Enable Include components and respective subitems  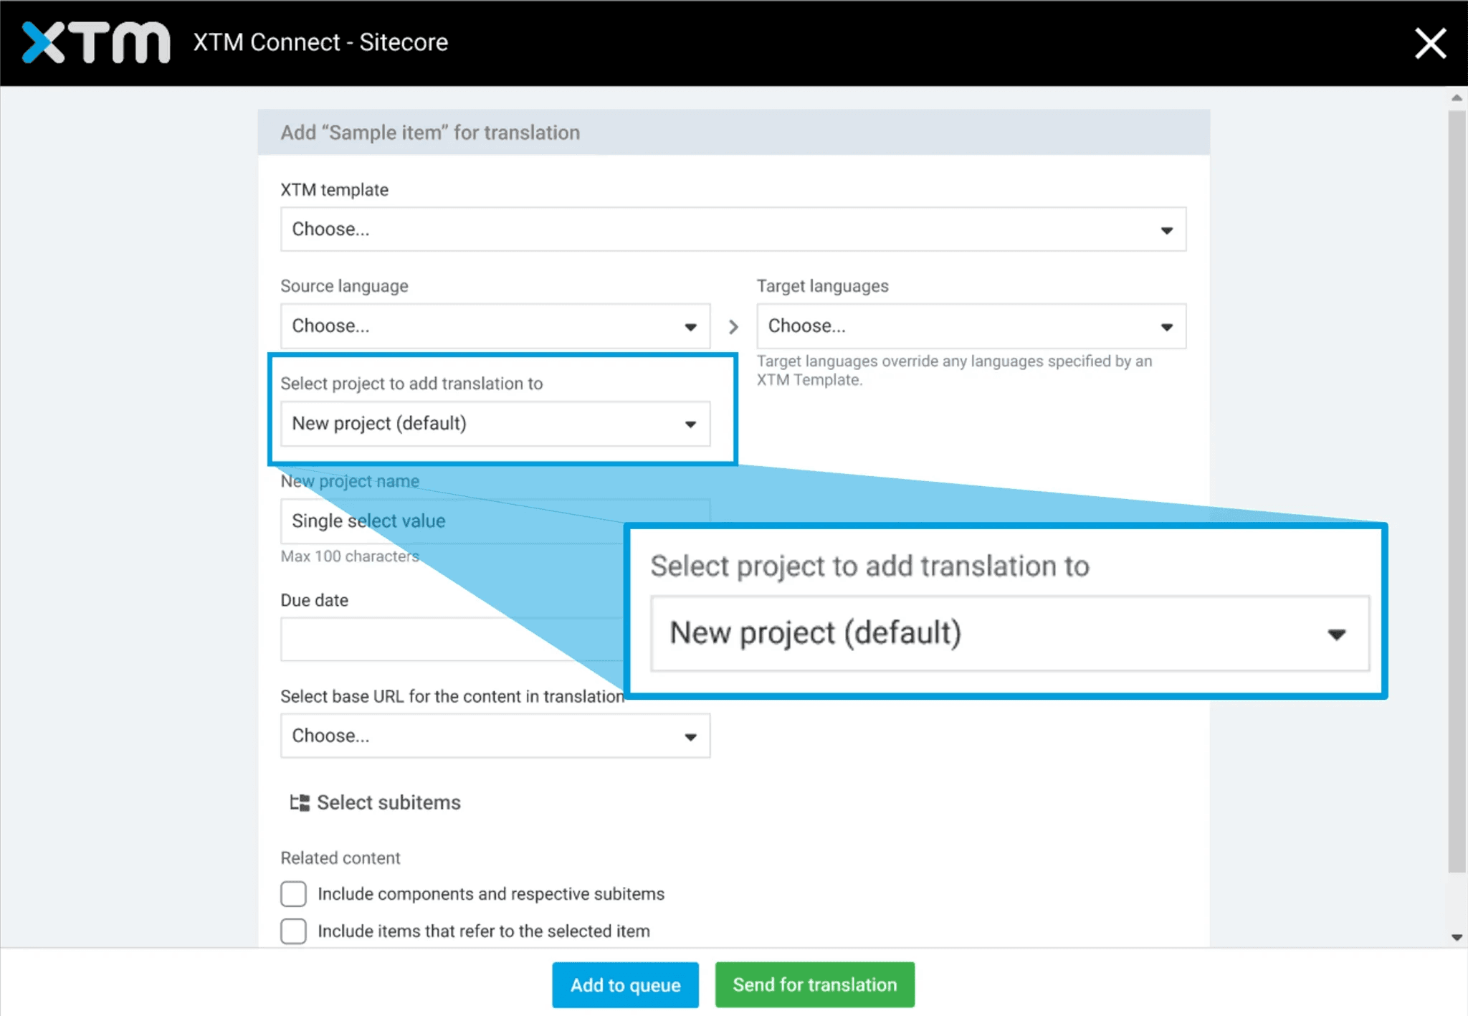(293, 893)
